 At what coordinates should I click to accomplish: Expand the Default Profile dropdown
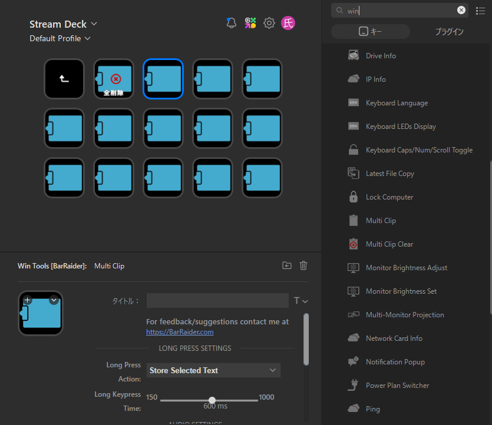click(88, 38)
